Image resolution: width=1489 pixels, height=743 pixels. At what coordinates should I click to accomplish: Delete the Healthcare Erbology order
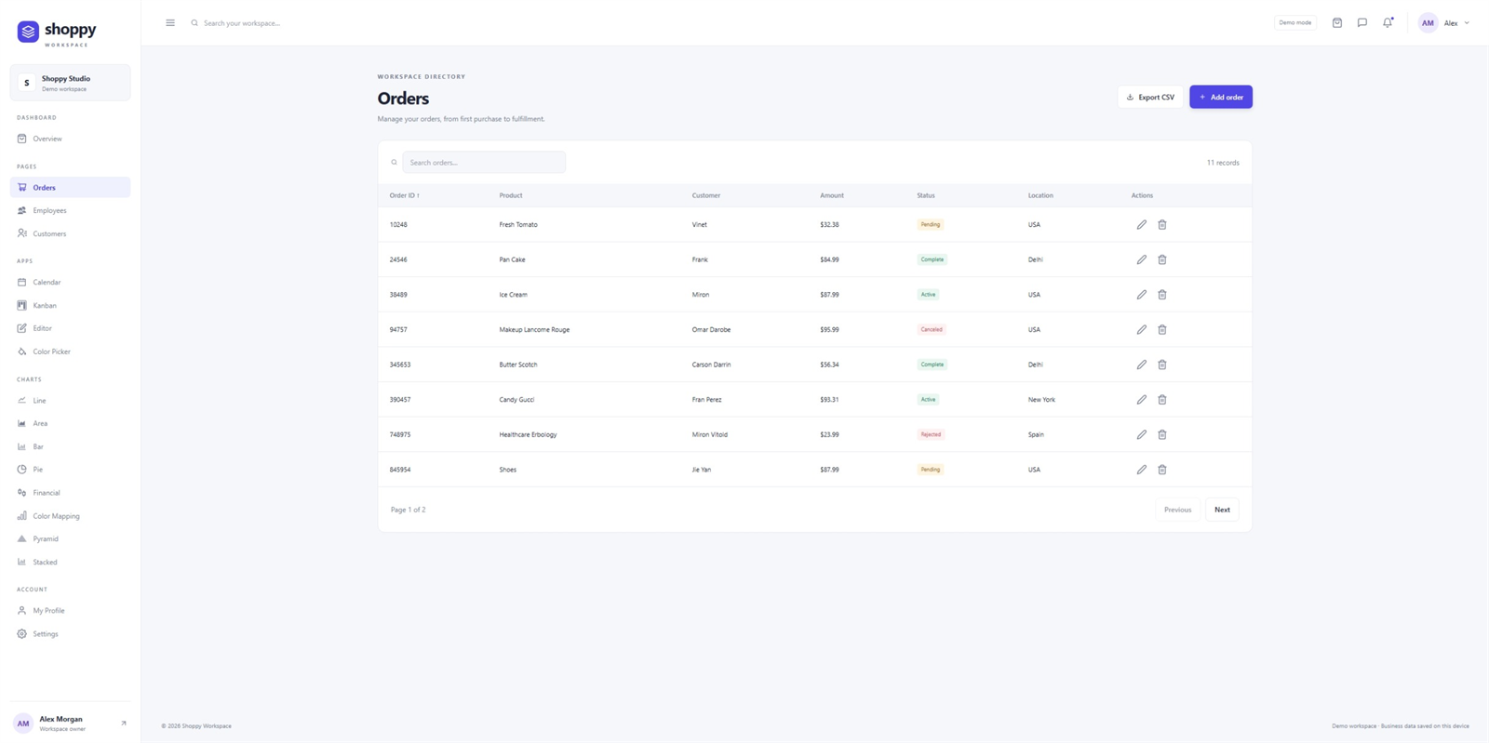click(x=1162, y=434)
